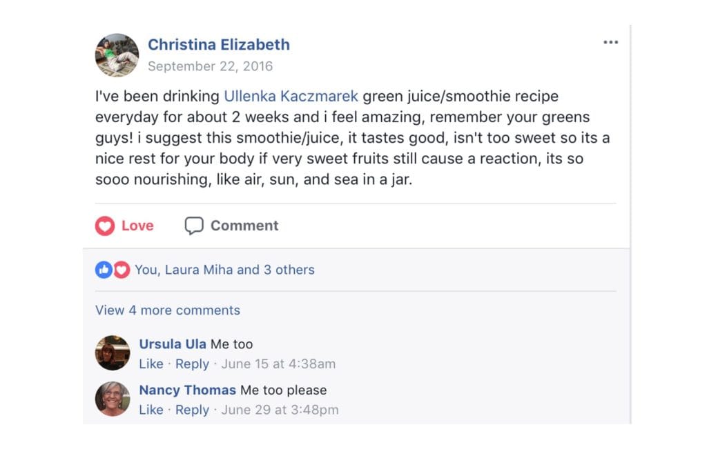
Task: Open the Comment speech bubble icon
Action: [x=194, y=225]
